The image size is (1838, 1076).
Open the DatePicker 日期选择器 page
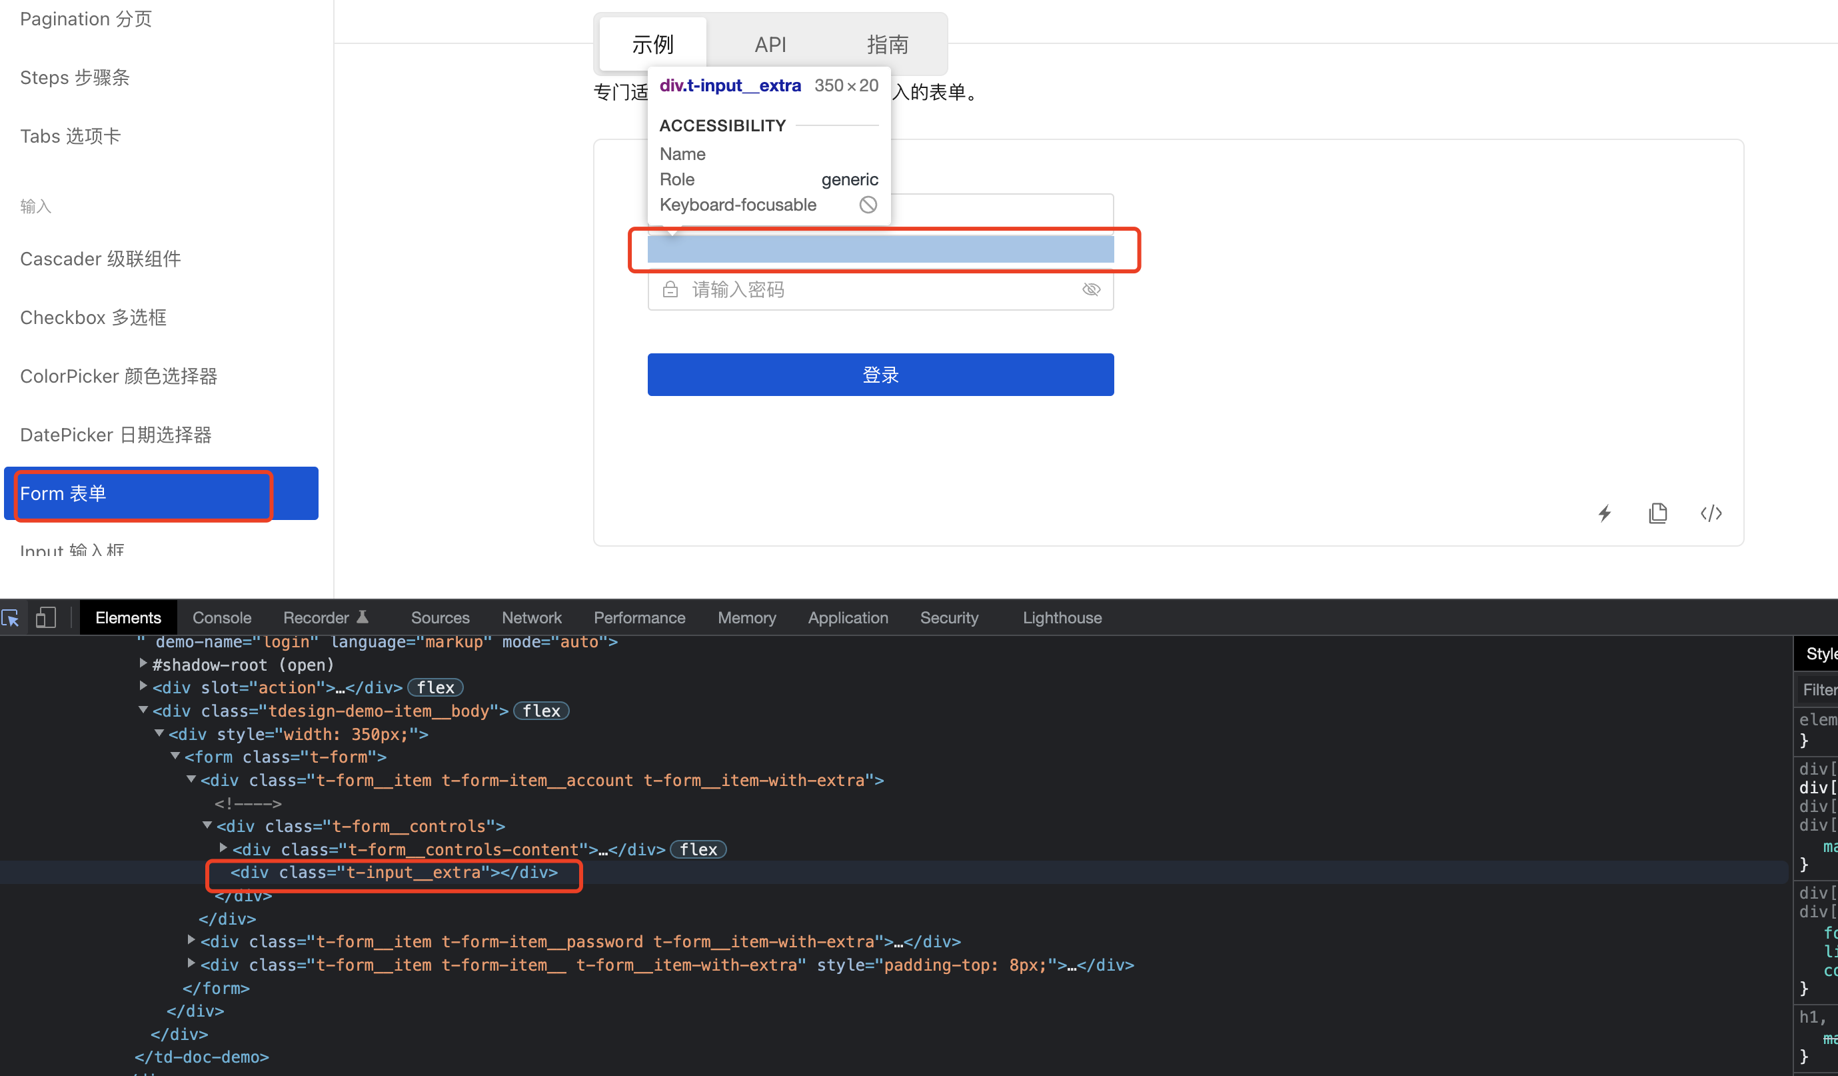tap(116, 434)
